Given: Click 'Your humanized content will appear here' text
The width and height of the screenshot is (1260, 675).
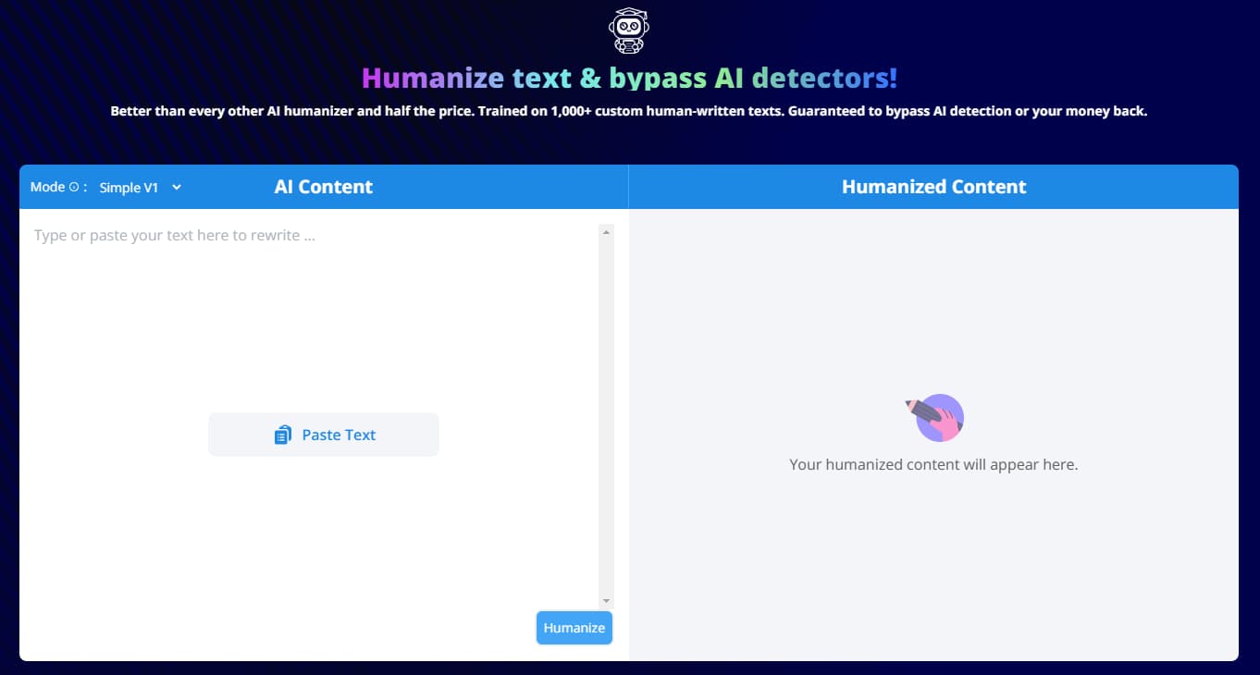Looking at the screenshot, I should pyautogui.click(x=933, y=464).
